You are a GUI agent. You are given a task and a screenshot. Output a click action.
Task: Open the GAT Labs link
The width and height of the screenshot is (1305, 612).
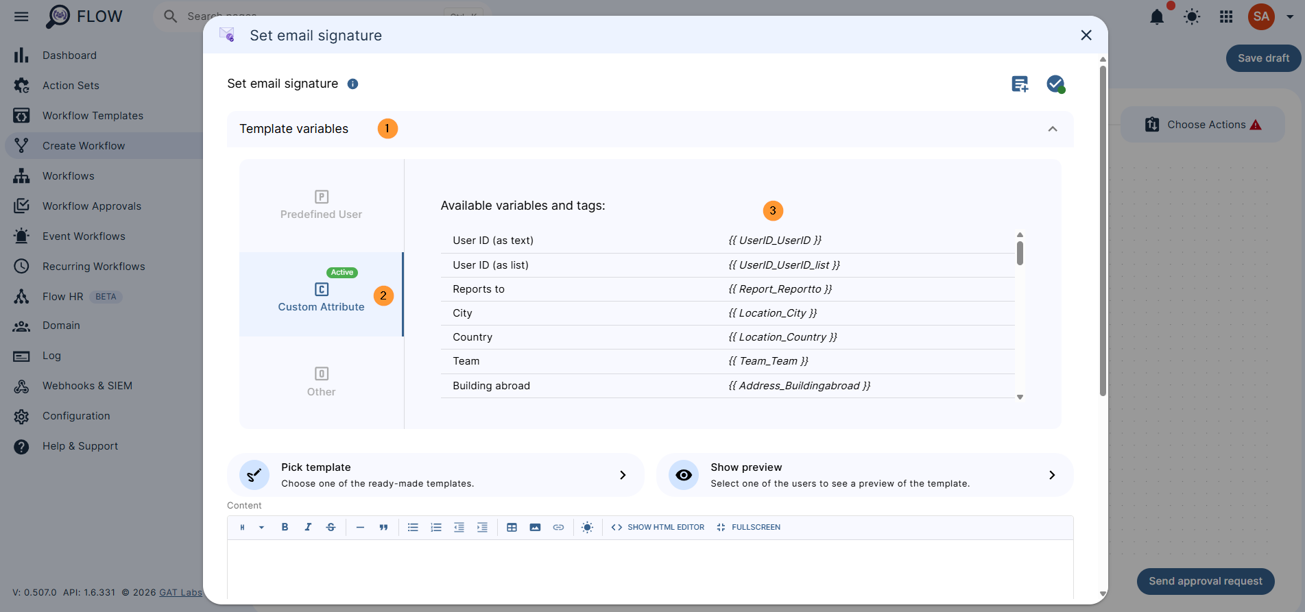(x=180, y=593)
